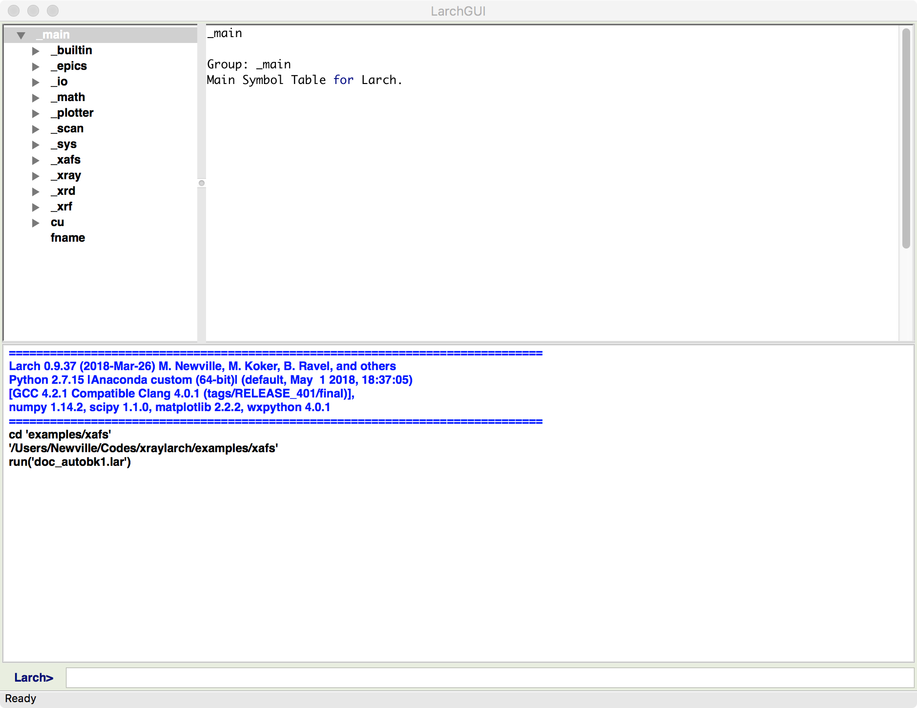
Task: Expand the _builtin group arrow
Action: (36, 51)
